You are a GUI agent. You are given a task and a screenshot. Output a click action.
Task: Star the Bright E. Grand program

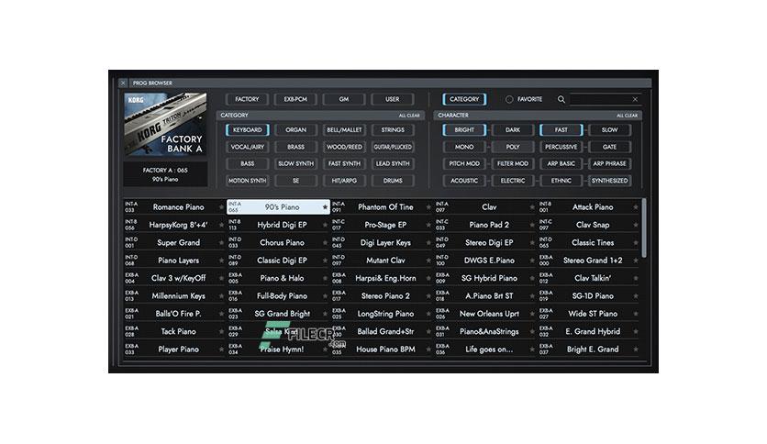[636, 350]
